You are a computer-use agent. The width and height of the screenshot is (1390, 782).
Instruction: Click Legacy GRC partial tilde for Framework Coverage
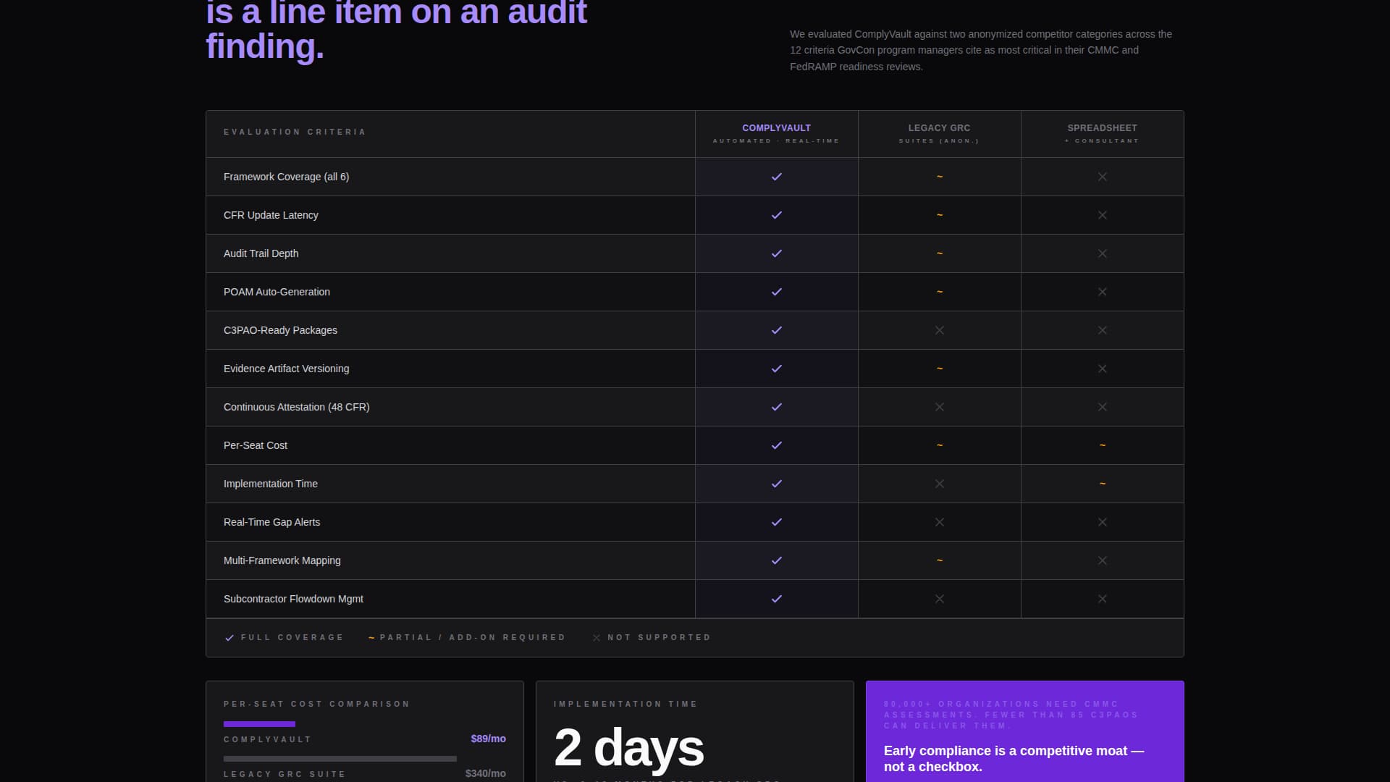tap(940, 177)
